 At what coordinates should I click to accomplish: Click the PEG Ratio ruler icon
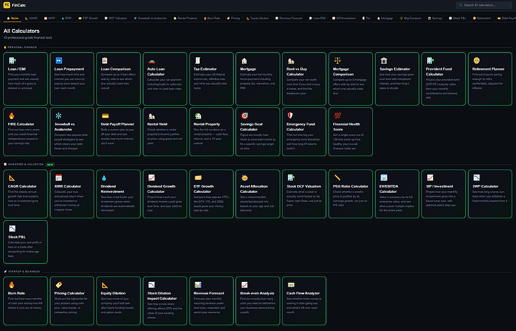point(337,178)
